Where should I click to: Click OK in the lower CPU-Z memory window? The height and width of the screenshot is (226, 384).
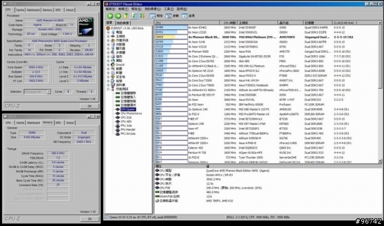pos(89,219)
